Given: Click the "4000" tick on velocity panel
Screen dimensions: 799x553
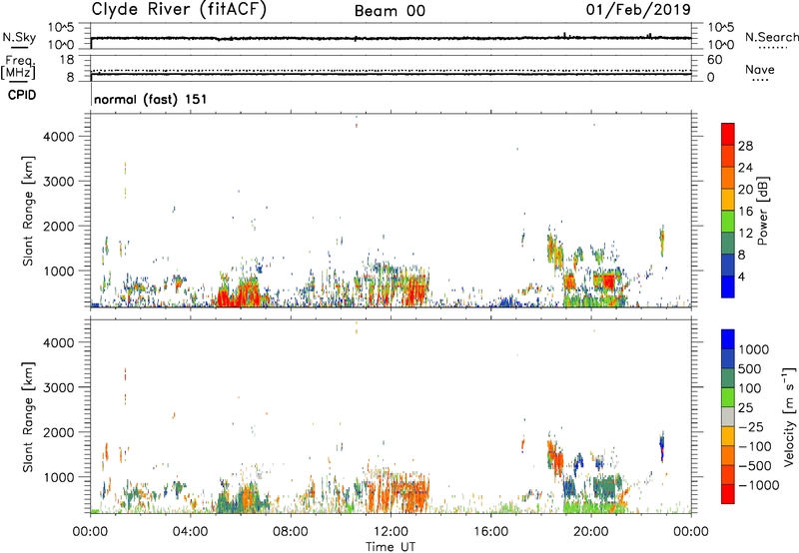Looking at the screenshot, I should tap(59, 342).
